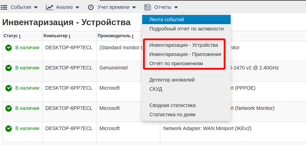
Task: Open Подробный отчет по активности
Action: pyautogui.click(x=186, y=29)
